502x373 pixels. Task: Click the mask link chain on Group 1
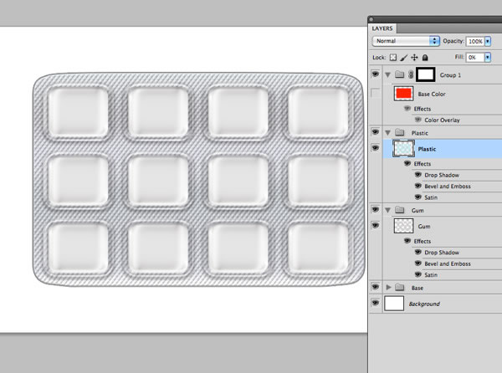tap(411, 75)
